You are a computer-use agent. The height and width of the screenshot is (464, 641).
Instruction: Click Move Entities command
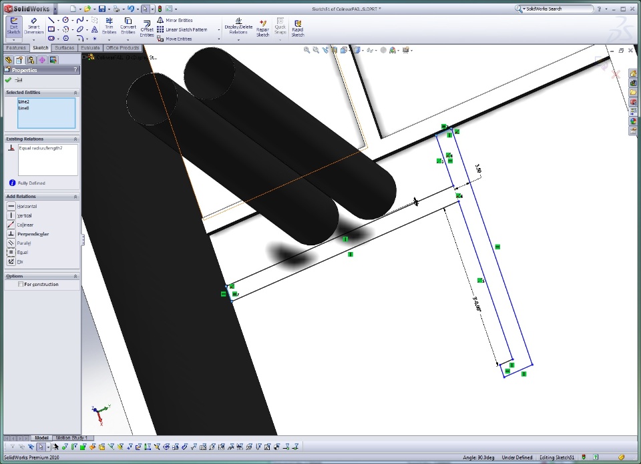click(174, 39)
